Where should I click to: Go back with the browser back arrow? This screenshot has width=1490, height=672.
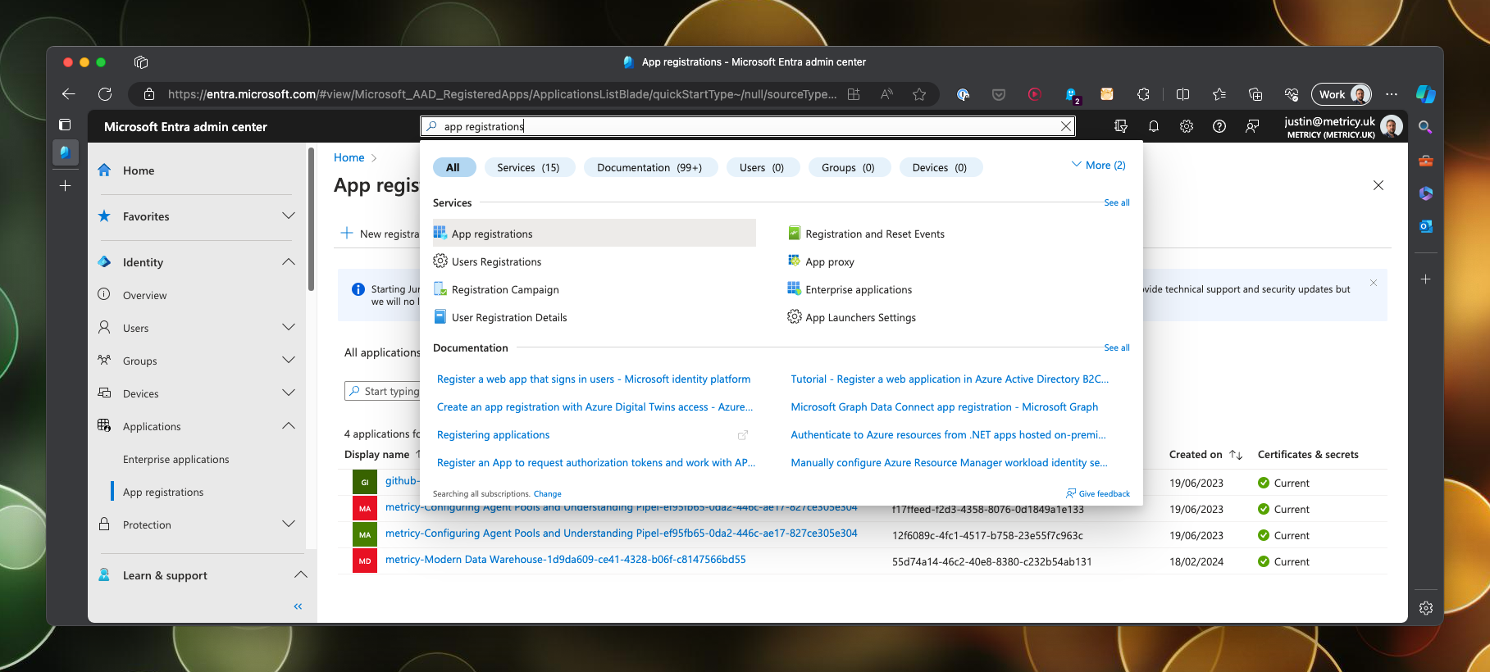tap(69, 94)
